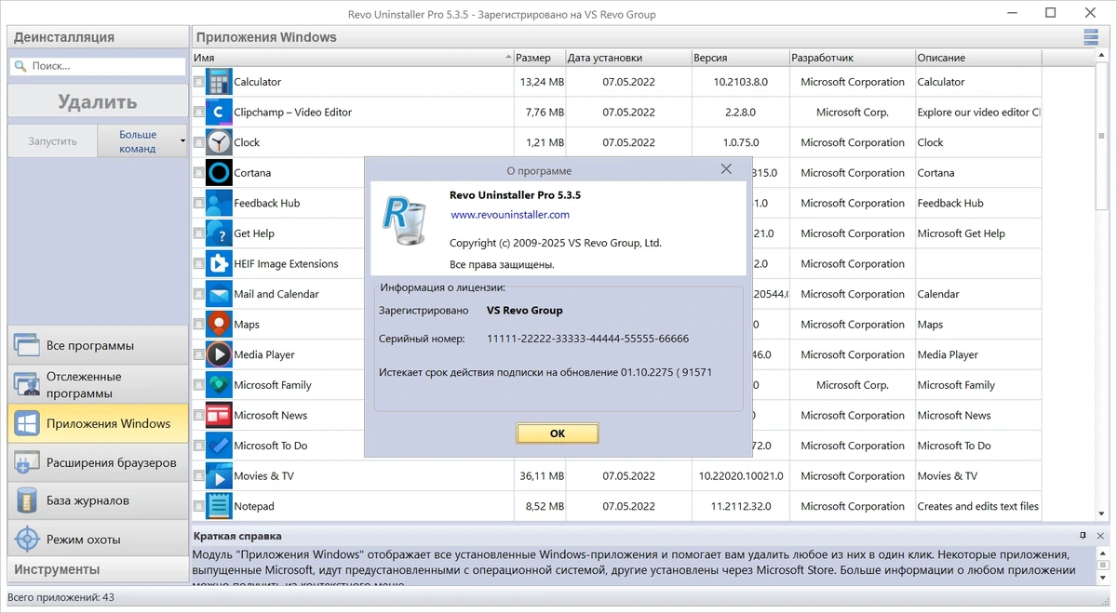The width and height of the screenshot is (1117, 613).
Task: Sort by the Описание column header
Action: 977,58
